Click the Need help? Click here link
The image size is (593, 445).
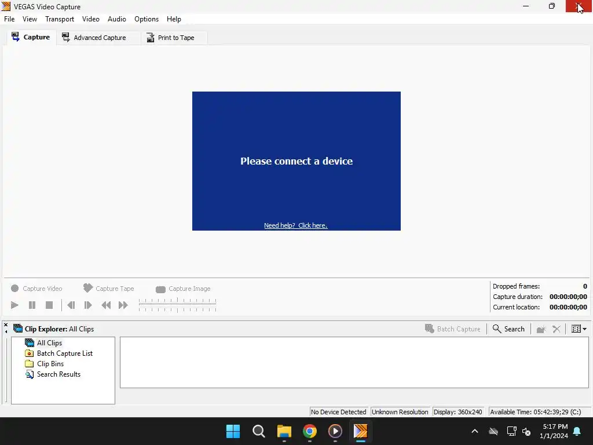coord(296,225)
